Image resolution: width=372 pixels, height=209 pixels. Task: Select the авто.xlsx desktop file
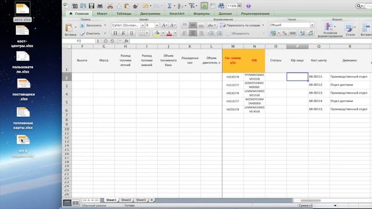click(x=23, y=12)
